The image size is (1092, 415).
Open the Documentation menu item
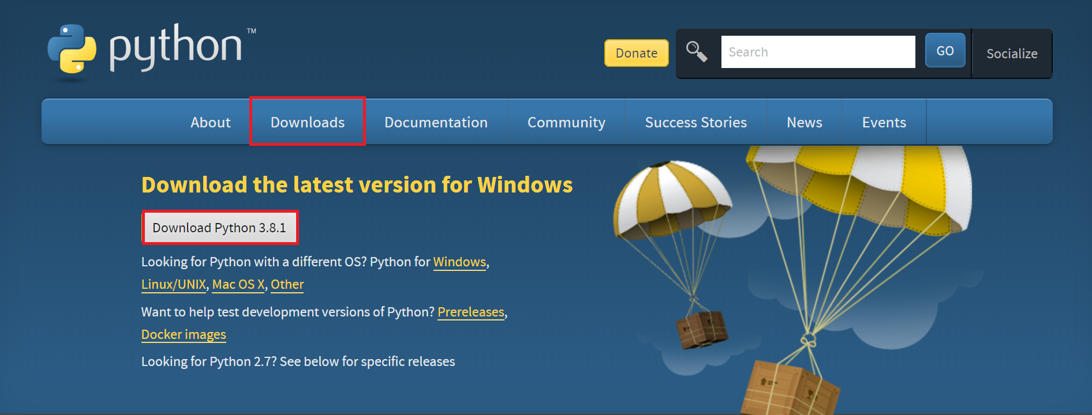(436, 122)
